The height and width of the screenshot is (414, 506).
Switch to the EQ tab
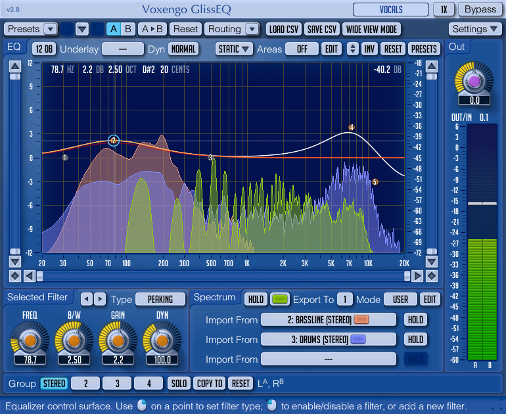(x=14, y=47)
